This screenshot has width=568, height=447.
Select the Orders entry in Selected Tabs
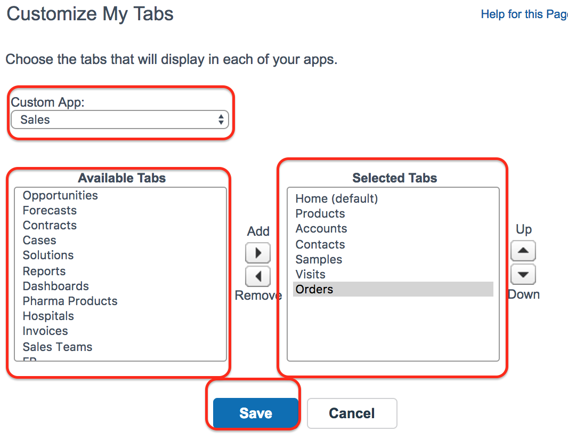tap(393, 289)
